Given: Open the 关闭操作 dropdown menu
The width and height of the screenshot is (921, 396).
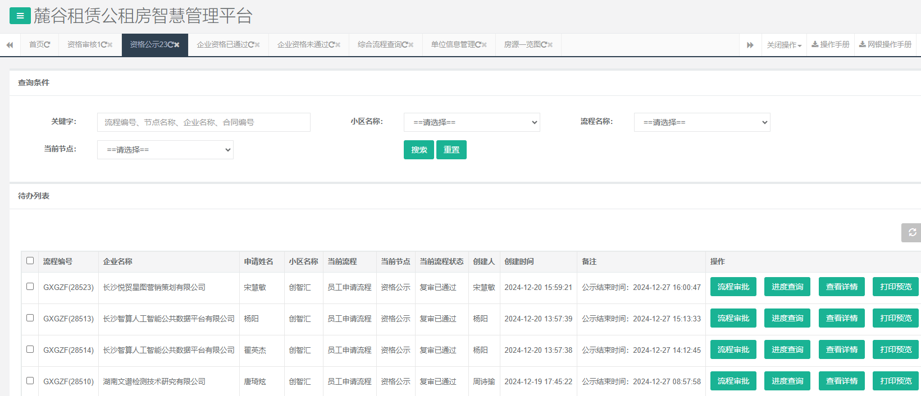Looking at the screenshot, I should tap(784, 45).
